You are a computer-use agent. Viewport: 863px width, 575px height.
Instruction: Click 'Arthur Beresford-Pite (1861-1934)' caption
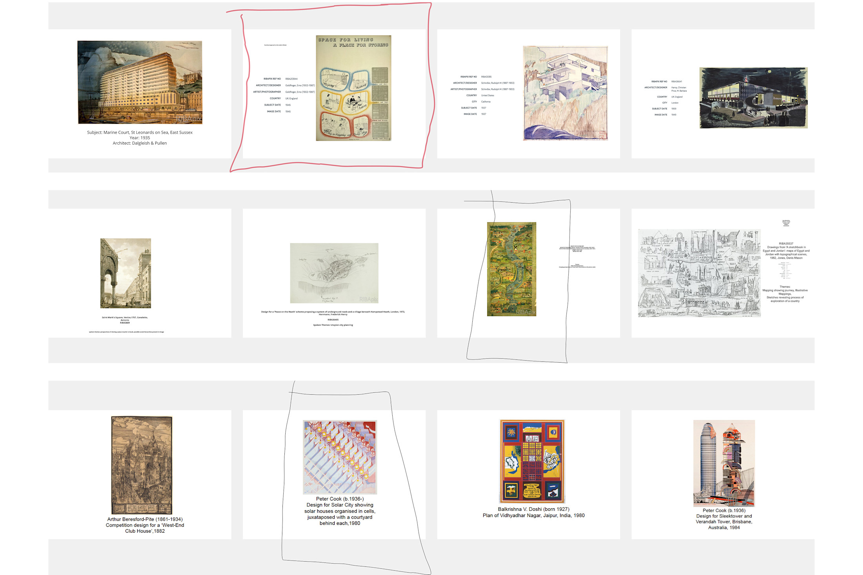[145, 519]
